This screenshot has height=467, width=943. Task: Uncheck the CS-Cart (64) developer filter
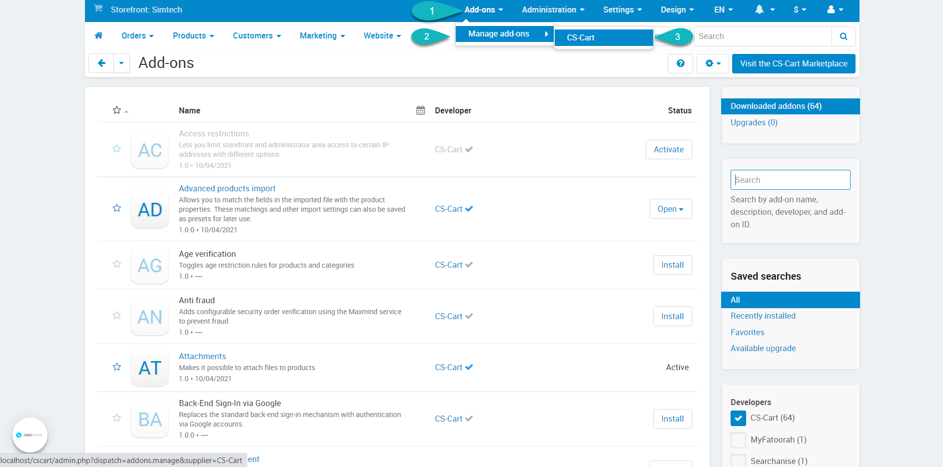pos(738,418)
